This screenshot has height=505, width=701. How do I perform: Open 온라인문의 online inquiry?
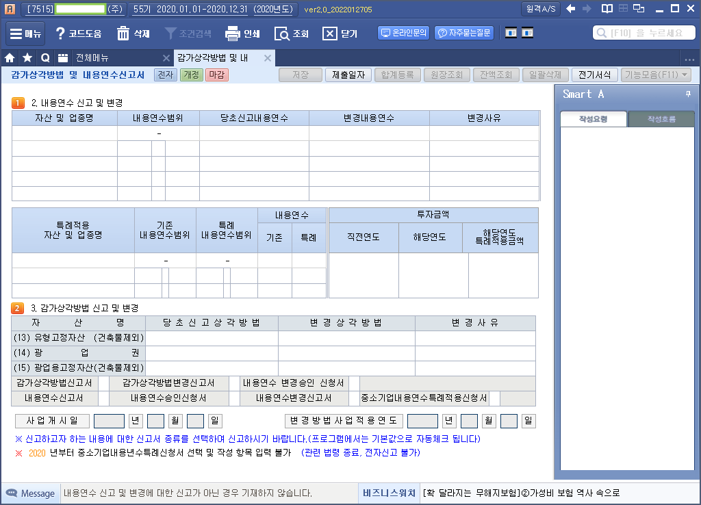(x=404, y=33)
